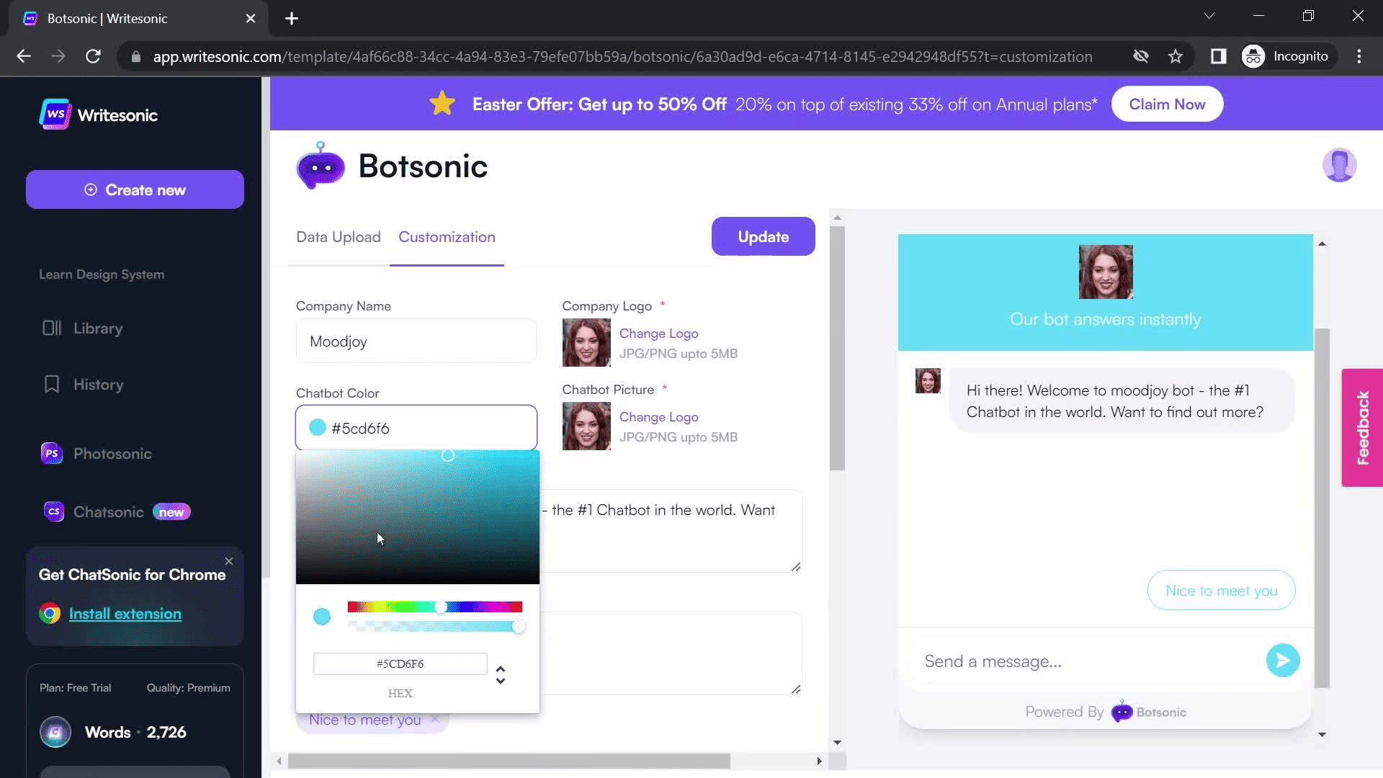Open Chatsonic from the sidebar icon
1383x778 pixels.
click(x=53, y=512)
